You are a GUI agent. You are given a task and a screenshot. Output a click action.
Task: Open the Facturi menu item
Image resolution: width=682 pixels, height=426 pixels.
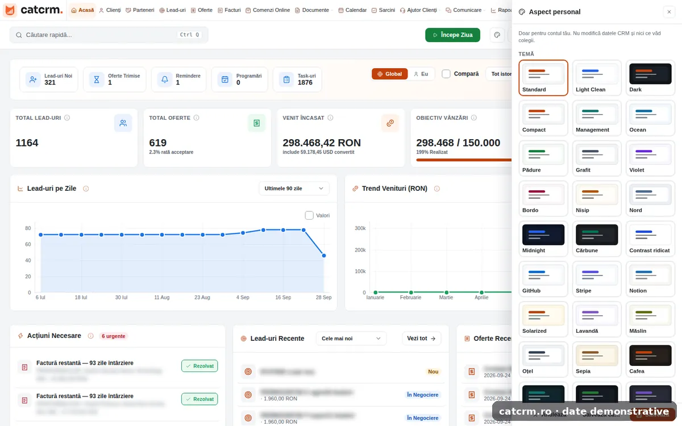[229, 10]
